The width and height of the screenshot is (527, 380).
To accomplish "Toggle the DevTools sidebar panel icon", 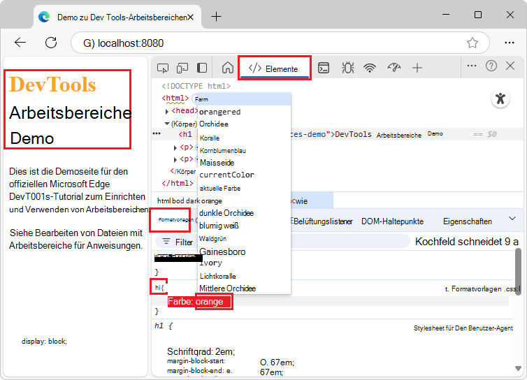I will (202, 68).
